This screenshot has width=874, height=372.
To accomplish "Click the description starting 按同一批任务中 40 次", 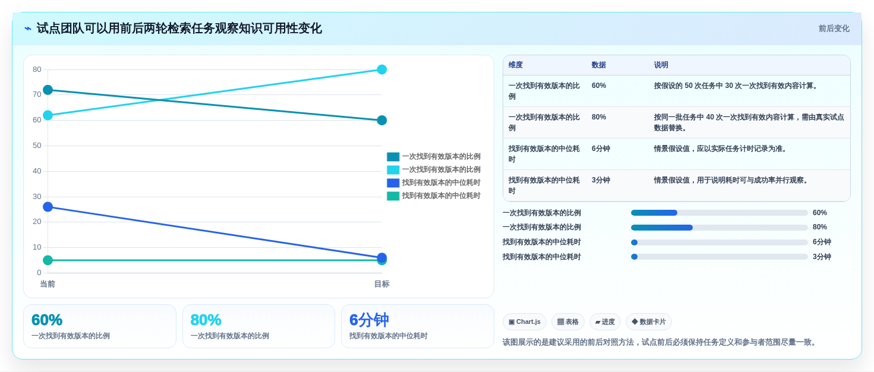I will (x=749, y=122).
